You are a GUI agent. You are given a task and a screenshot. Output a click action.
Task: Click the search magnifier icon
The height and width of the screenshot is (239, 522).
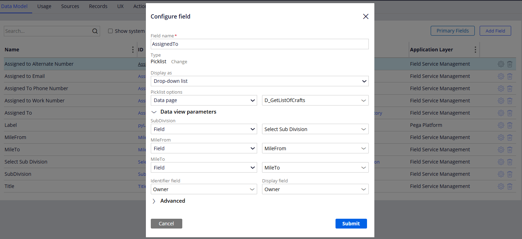[95, 31]
